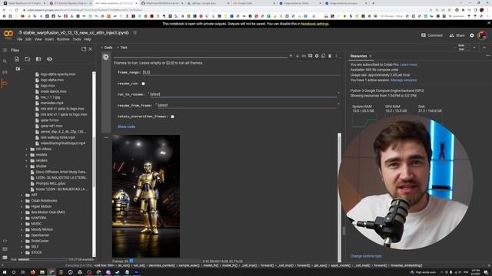Open Find and replace from the sidebar
The height and width of the screenshot is (276, 492).
click(x=5, y=61)
